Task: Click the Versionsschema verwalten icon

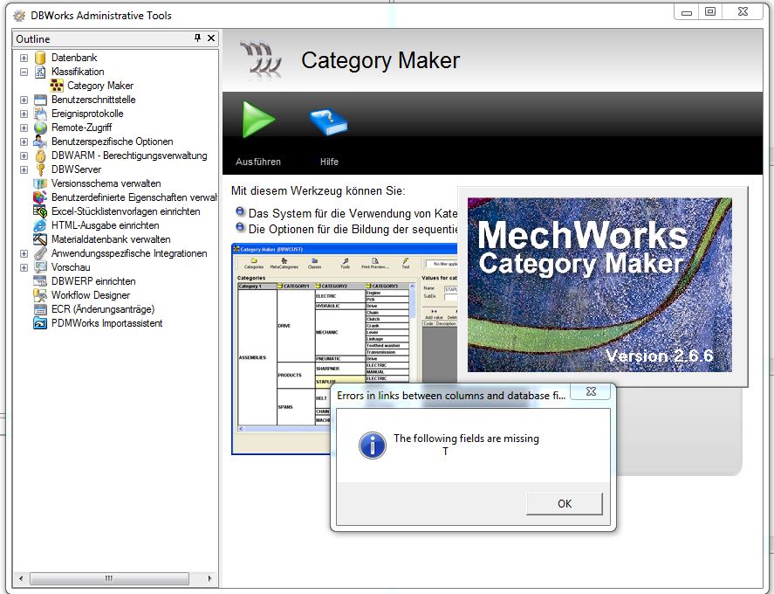Action: (x=40, y=183)
